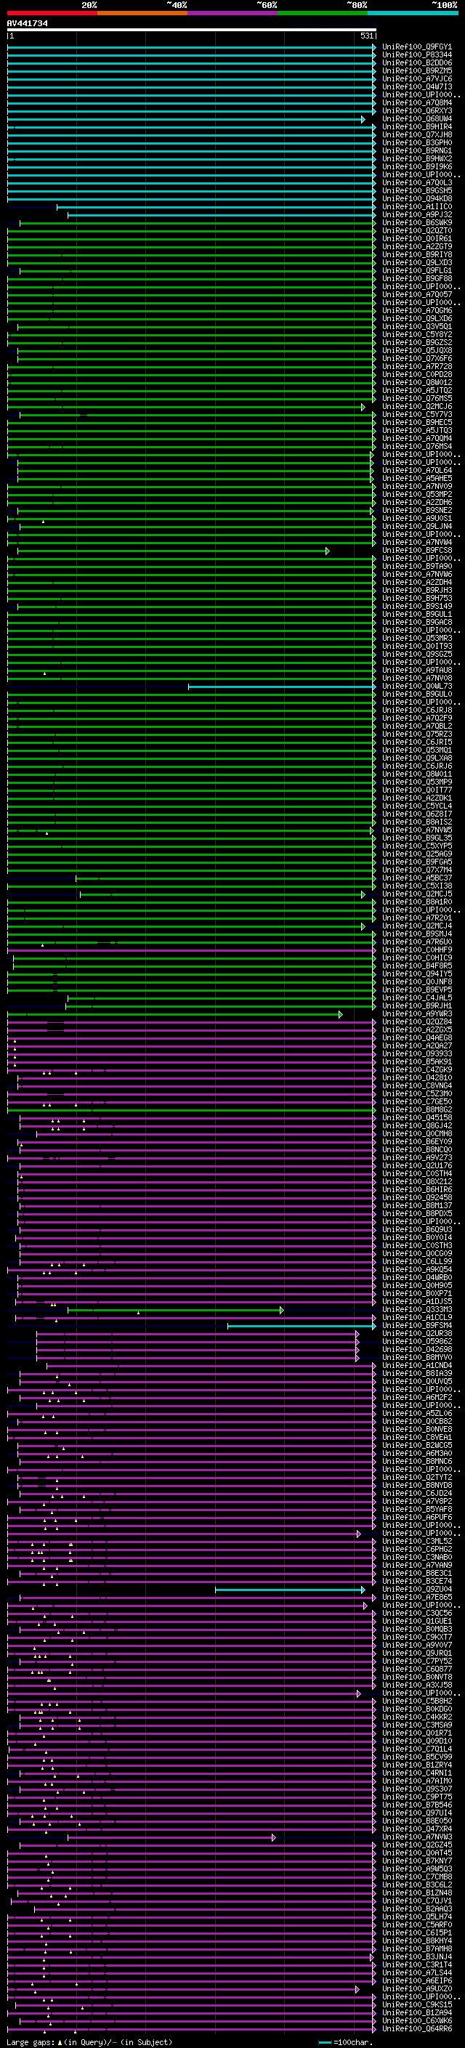Click the UniRef100_A9UXZ0 label
465x2048 pixels.
pyautogui.click(x=416, y=1988)
